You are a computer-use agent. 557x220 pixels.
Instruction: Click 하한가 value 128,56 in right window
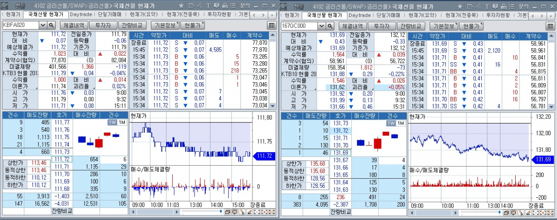point(318,186)
